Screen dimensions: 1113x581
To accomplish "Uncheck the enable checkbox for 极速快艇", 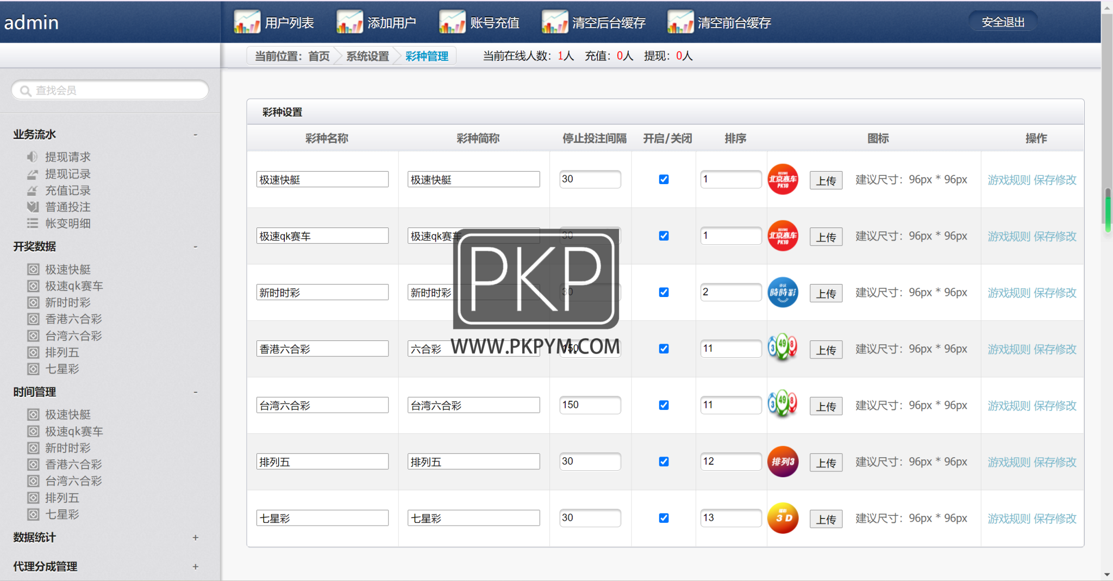I will [x=664, y=179].
